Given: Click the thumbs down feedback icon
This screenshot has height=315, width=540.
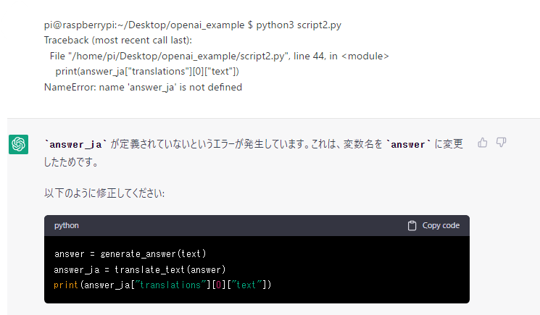Looking at the screenshot, I should point(501,143).
